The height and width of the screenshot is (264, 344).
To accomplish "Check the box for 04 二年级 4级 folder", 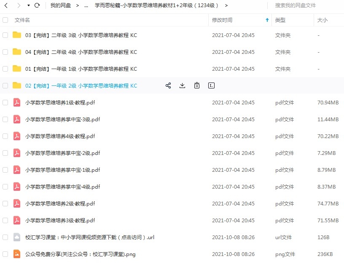I will pos(5,52).
